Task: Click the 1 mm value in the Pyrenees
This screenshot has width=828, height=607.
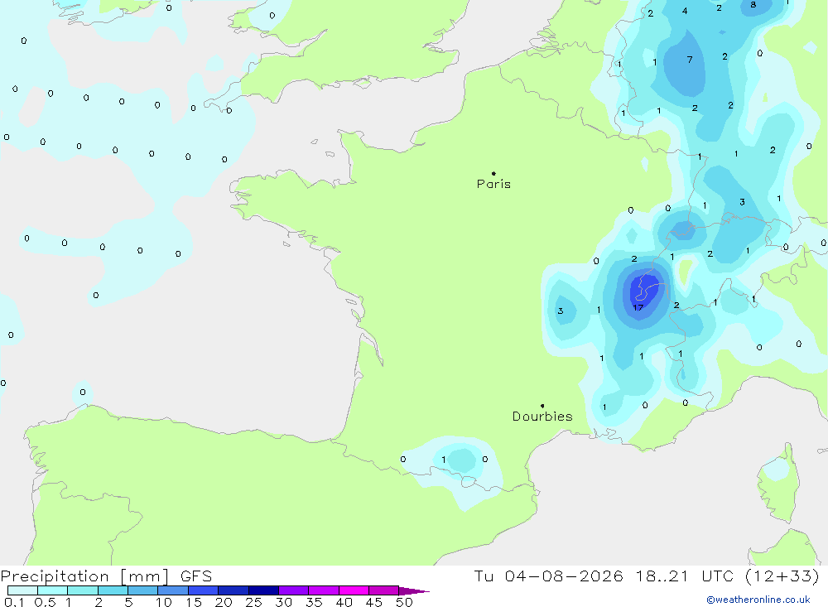Action: [444, 460]
